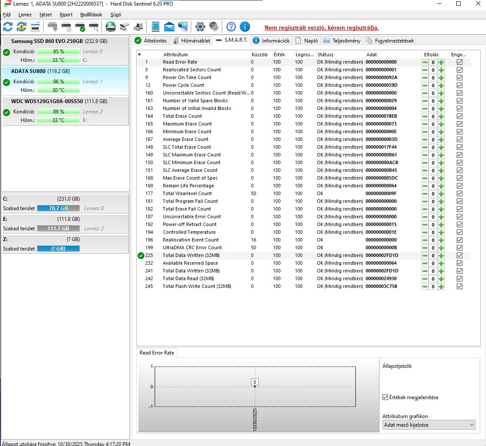Open the Nézet menu
The image size is (486, 446).
(46, 15)
